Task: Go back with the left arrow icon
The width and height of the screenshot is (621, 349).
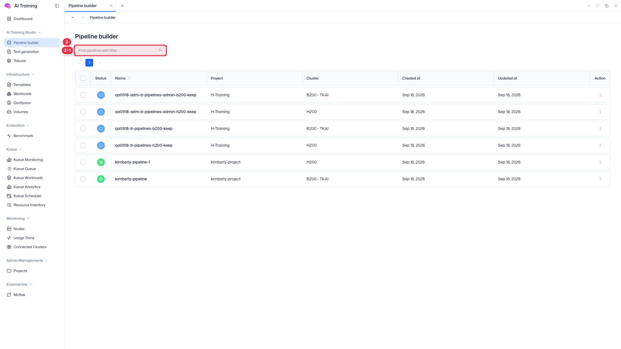Action: (73, 17)
